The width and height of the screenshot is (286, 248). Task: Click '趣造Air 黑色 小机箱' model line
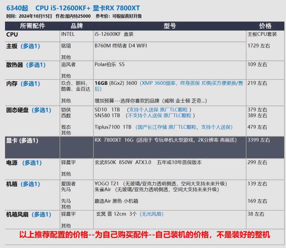(116, 201)
